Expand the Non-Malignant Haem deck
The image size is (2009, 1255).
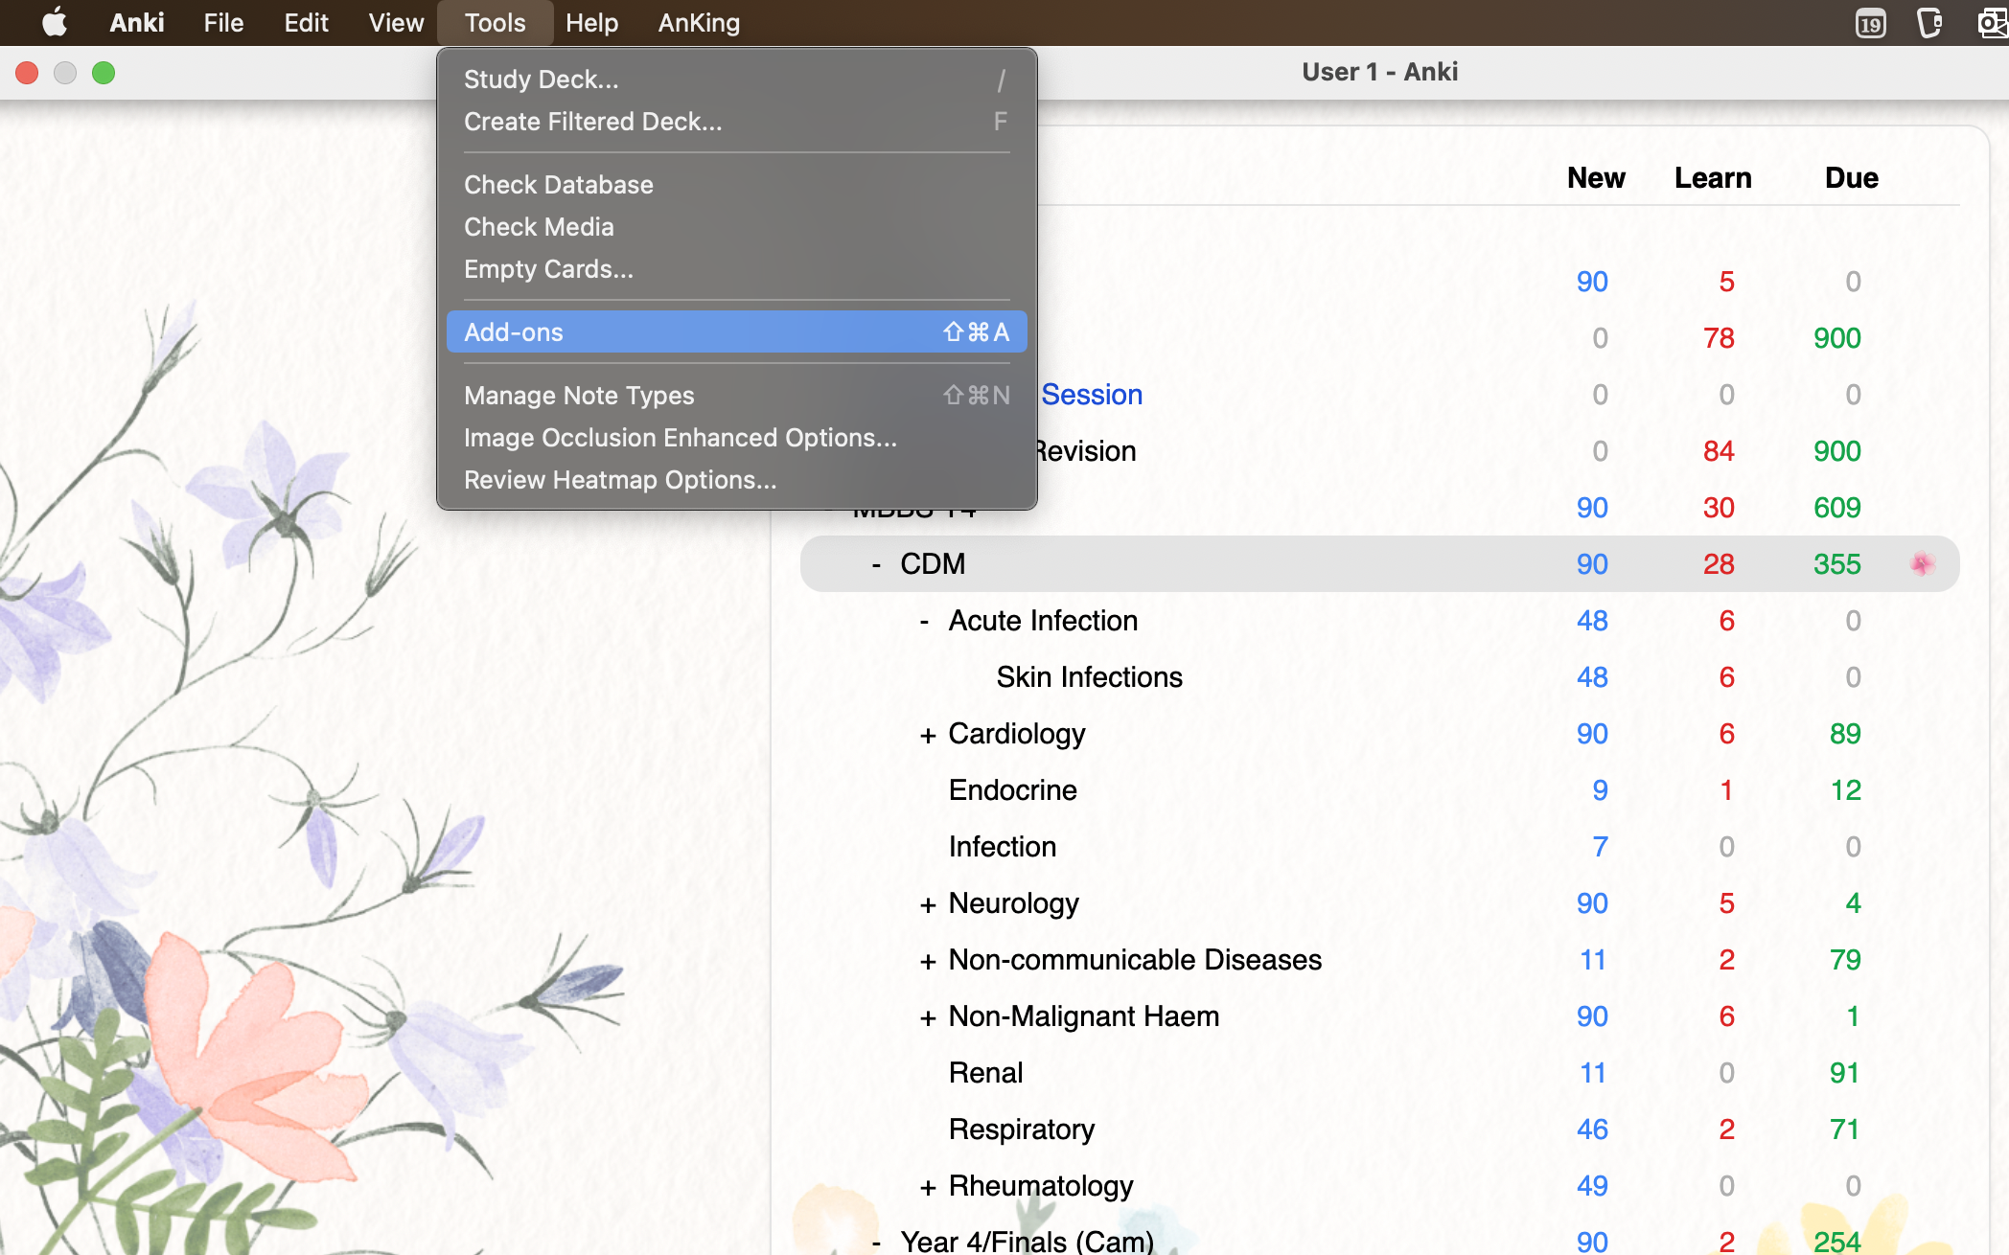point(927,1017)
